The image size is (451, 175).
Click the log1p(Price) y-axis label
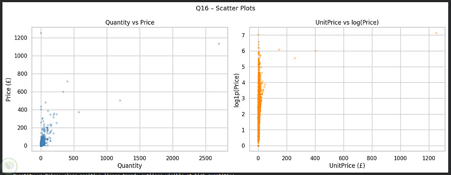point(236,90)
